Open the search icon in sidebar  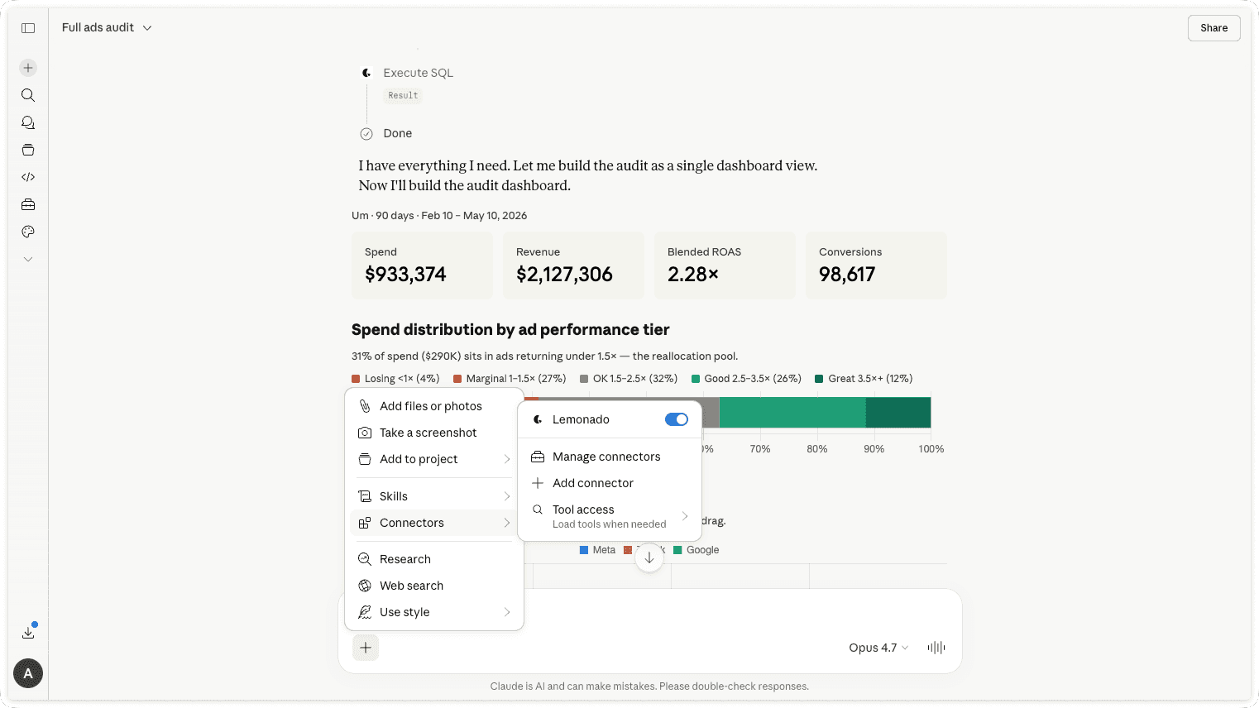point(28,95)
